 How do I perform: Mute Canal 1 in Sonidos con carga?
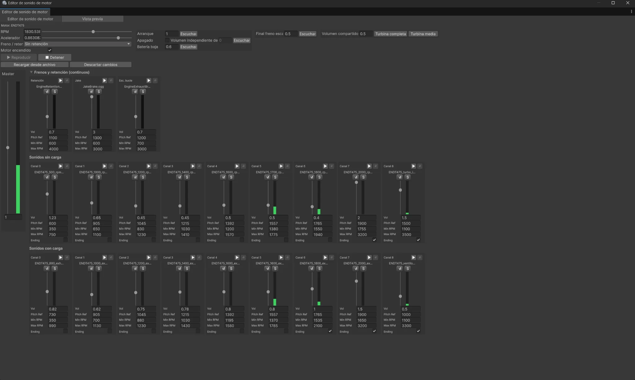tap(91, 269)
